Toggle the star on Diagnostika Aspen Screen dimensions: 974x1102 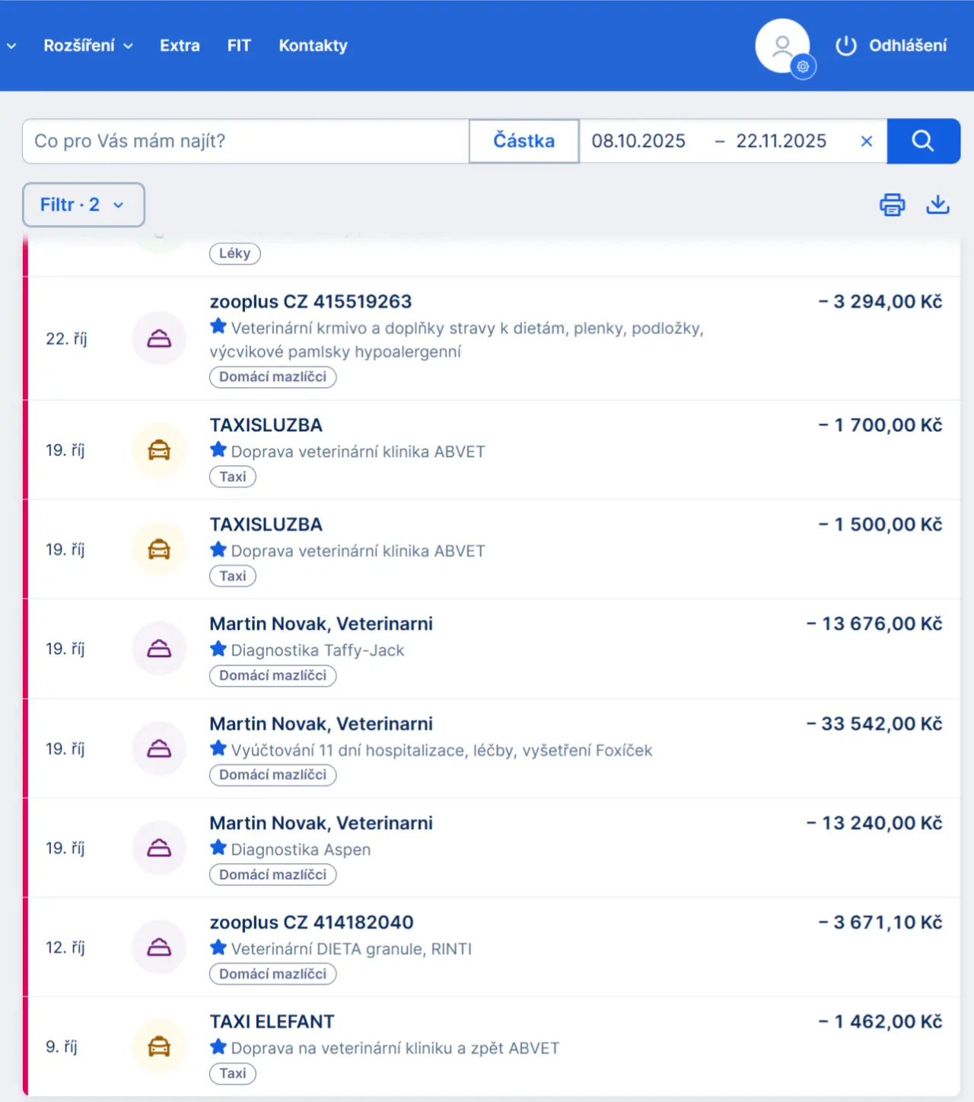(218, 848)
